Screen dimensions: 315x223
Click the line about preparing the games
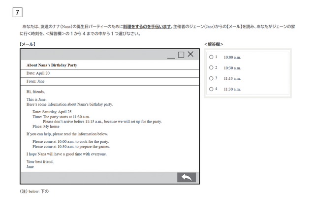(71, 146)
